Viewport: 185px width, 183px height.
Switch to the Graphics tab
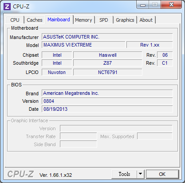click(x=125, y=20)
